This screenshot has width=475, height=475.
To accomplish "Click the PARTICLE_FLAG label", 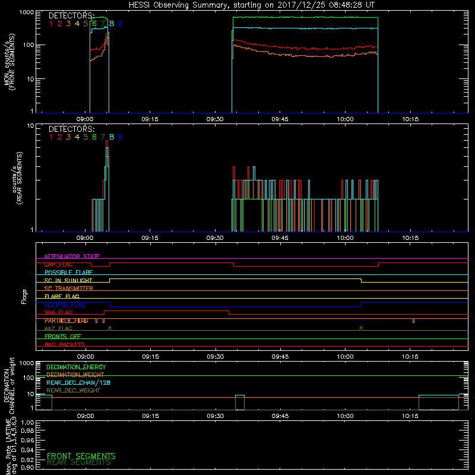I will coord(66,321).
